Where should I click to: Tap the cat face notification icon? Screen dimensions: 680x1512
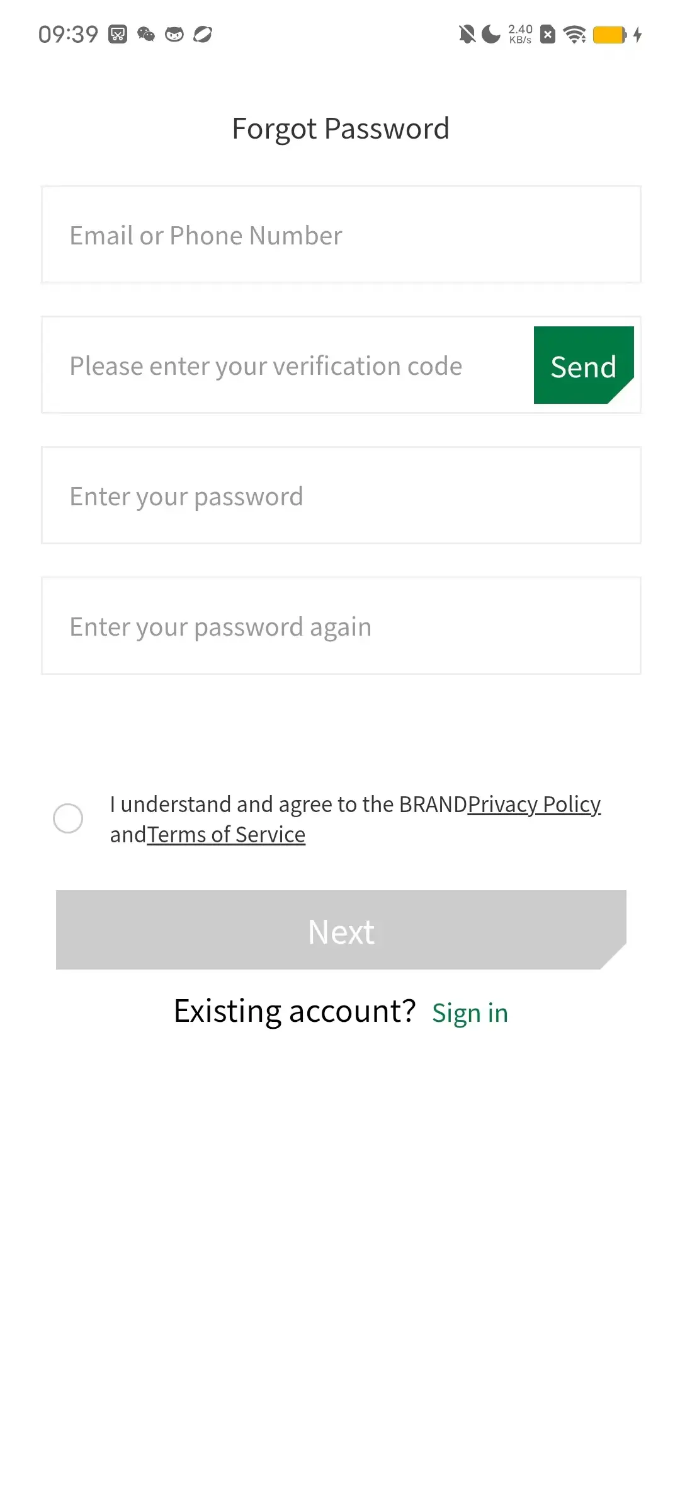(174, 34)
